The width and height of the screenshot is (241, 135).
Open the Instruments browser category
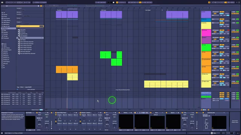(6, 18)
